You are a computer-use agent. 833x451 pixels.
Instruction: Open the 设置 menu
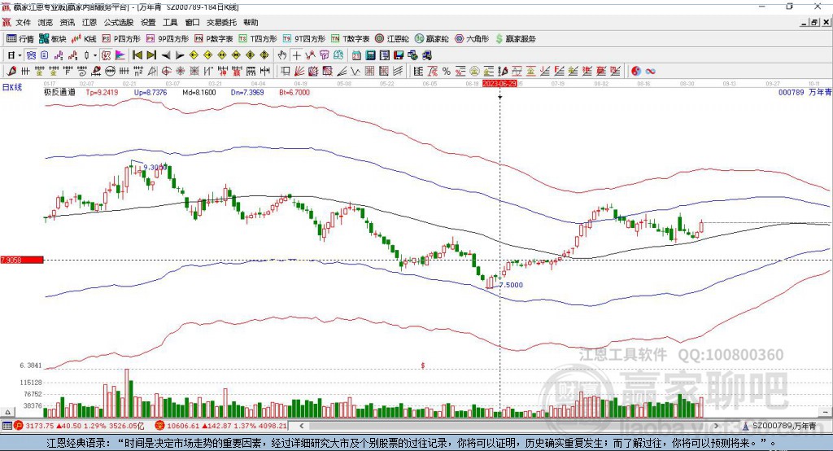(148, 22)
